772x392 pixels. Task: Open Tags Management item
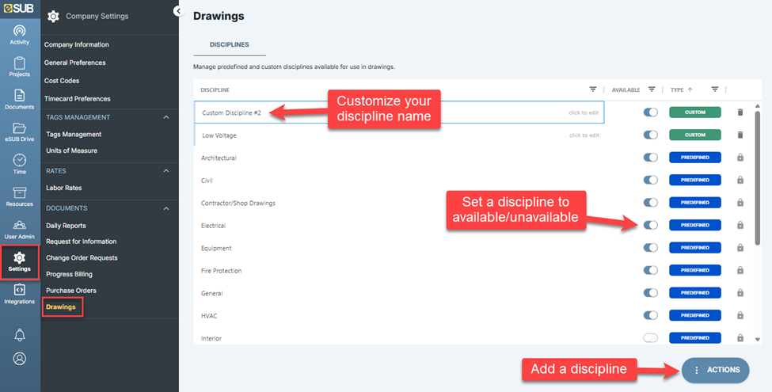[74, 135]
